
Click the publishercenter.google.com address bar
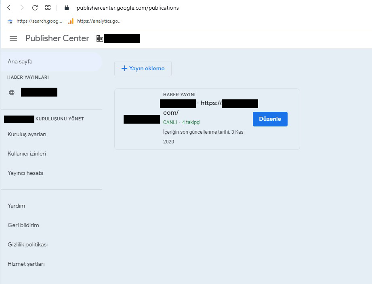coord(128,8)
